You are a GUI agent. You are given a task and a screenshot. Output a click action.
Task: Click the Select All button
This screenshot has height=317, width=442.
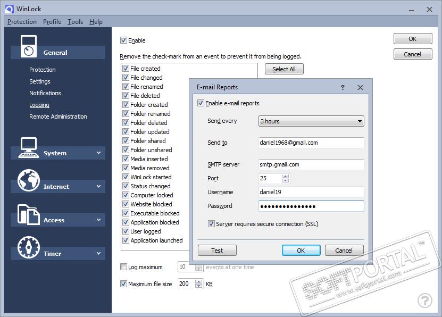pos(284,69)
